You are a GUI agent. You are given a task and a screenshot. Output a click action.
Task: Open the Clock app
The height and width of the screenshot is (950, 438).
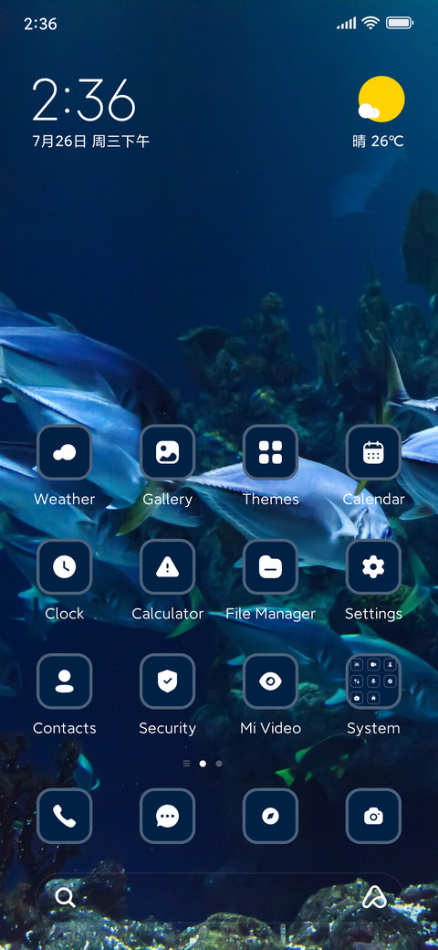pos(64,567)
